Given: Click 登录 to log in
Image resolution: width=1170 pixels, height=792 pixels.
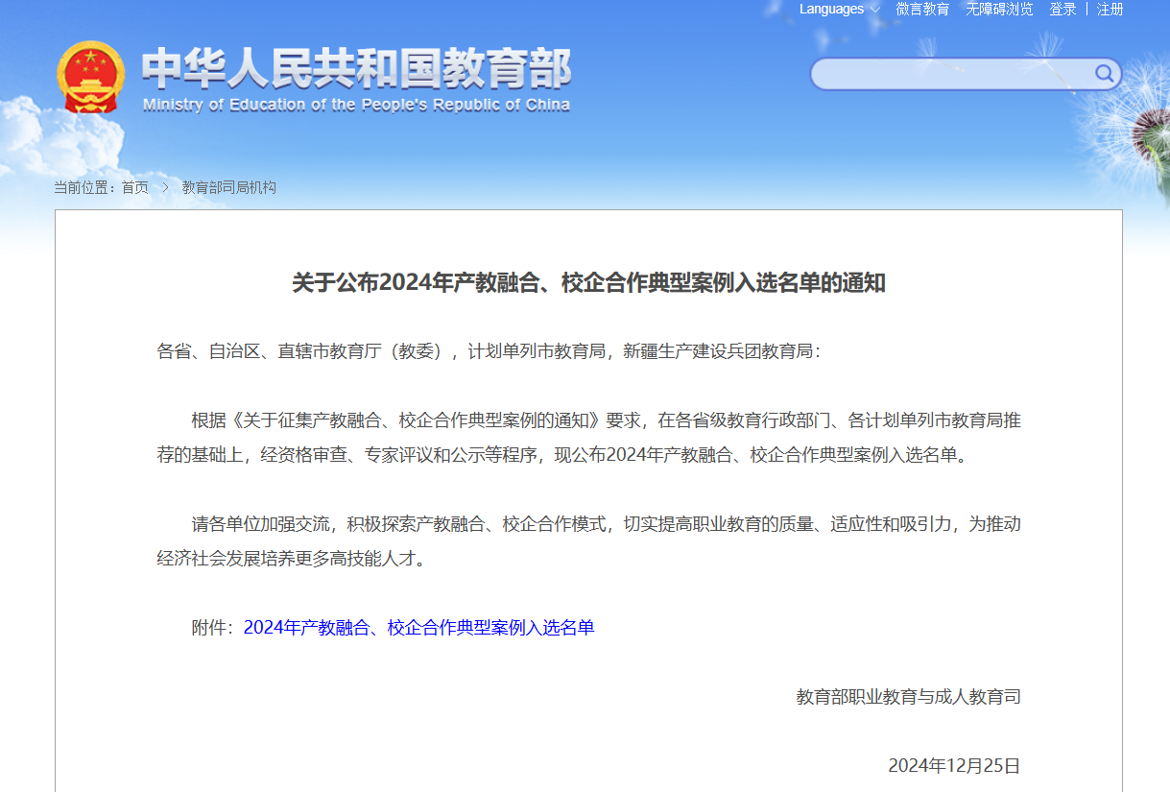Looking at the screenshot, I should (x=1063, y=10).
